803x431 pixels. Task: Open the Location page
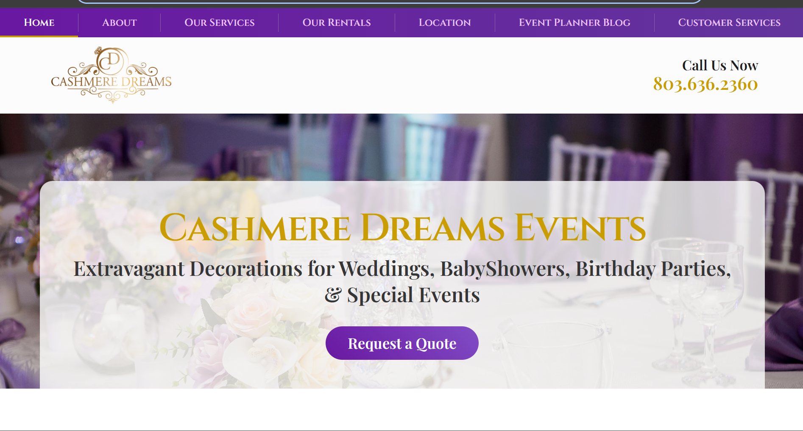[445, 22]
